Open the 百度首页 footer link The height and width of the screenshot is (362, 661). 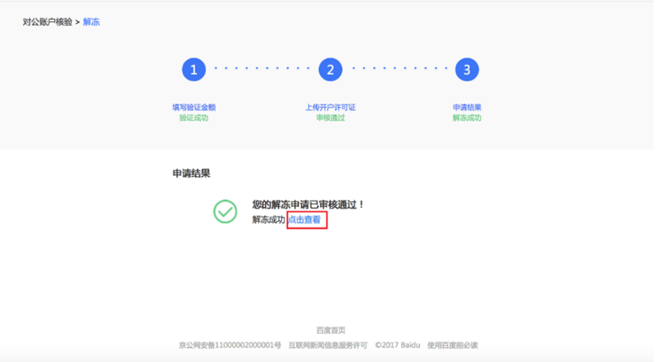point(331,330)
